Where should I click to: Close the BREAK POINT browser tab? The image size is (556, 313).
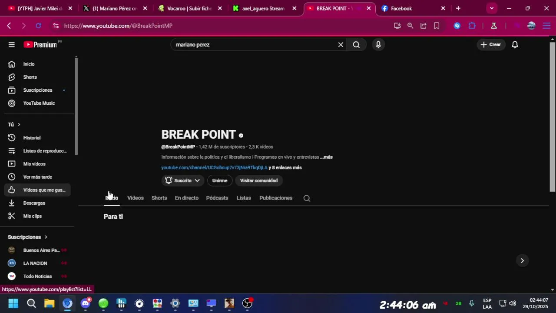pyautogui.click(x=368, y=8)
